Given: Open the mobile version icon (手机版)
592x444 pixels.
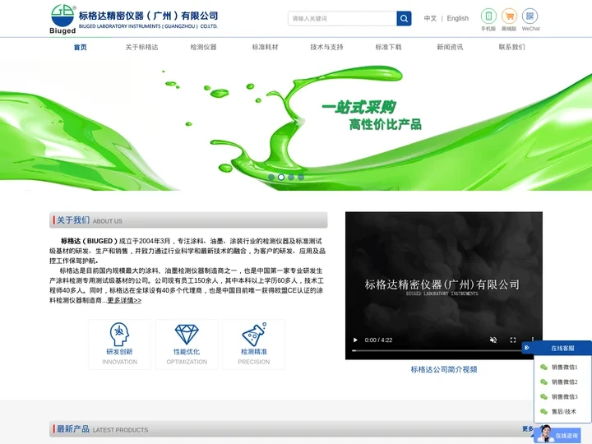Looking at the screenshot, I should tap(488, 16).
